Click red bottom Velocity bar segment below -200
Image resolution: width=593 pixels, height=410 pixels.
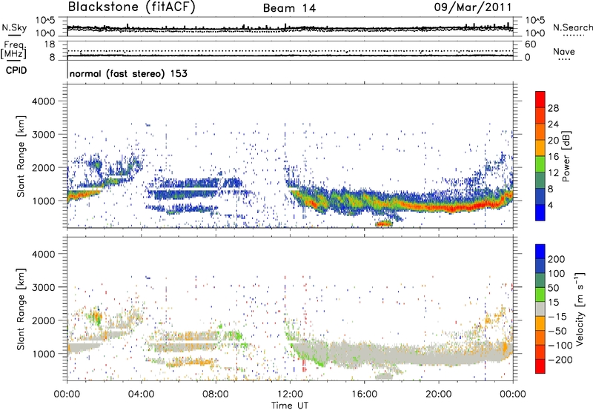pyautogui.click(x=540, y=366)
